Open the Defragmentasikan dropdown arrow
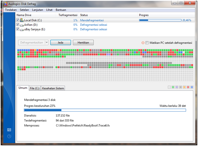198x146 pixels. point(47,43)
